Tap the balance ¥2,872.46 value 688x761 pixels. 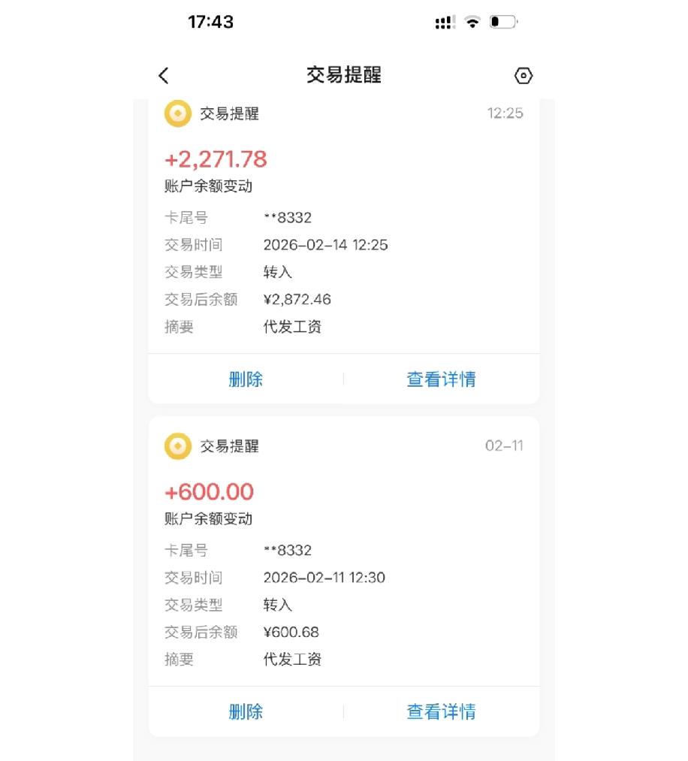[297, 300]
